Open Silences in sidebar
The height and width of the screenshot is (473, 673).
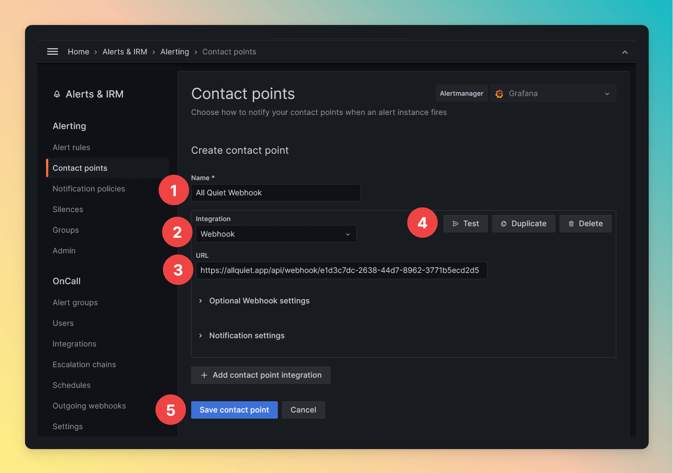click(68, 209)
